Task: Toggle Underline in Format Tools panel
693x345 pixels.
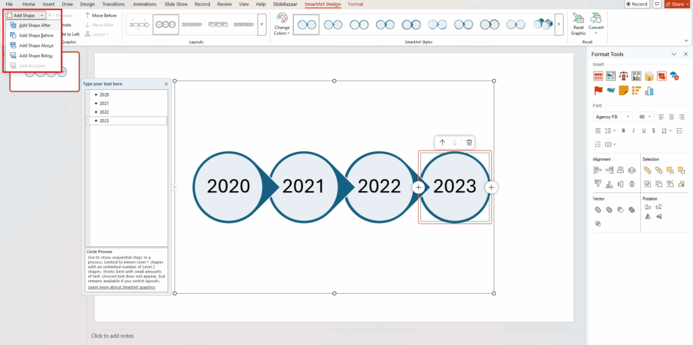Action: pyautogui.click(x=642, y=130)
